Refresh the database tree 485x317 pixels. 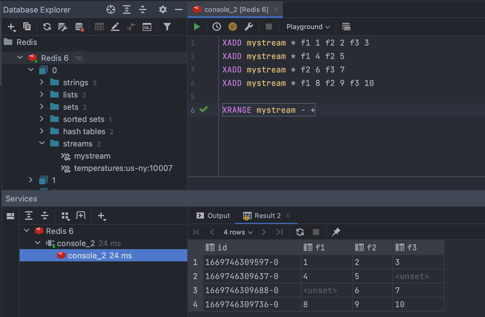47,27
